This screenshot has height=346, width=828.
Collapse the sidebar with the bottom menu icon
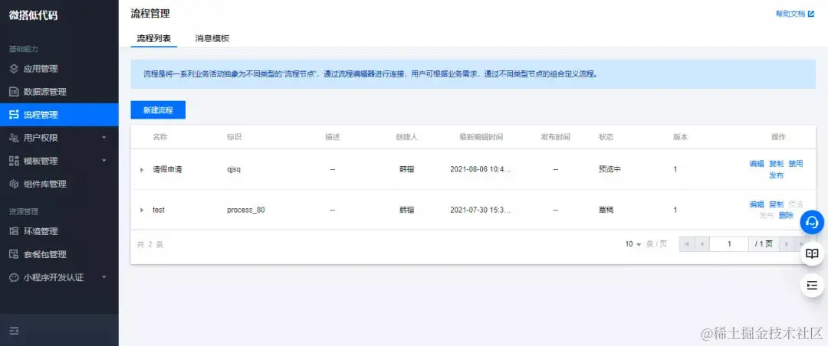[15, 331]
